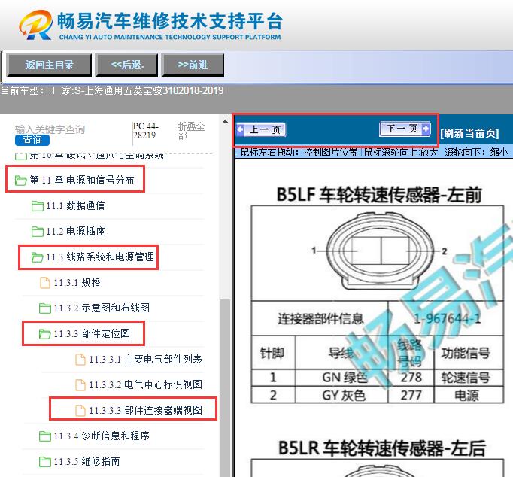Click the 折叠全部 collapse-all link

pos(191,131)
